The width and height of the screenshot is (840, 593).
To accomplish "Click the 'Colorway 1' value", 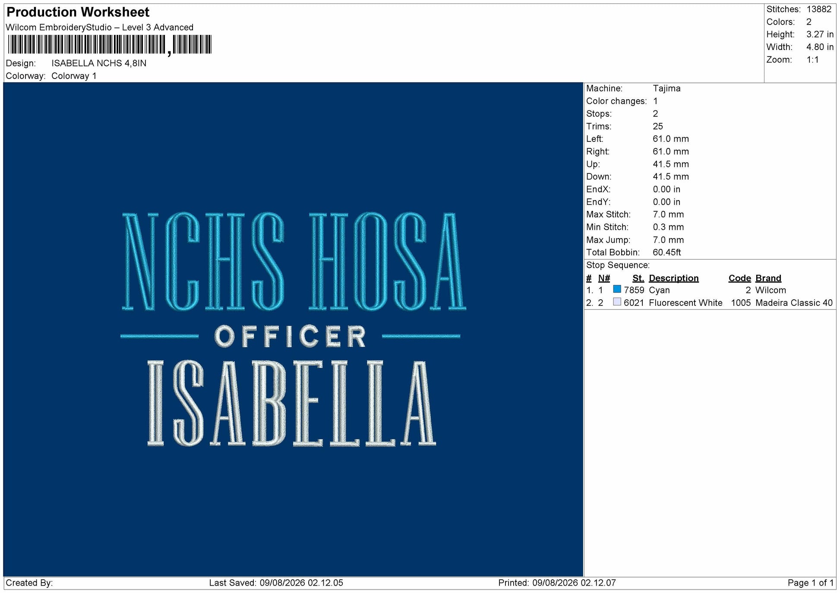I will tap(74, 76).
